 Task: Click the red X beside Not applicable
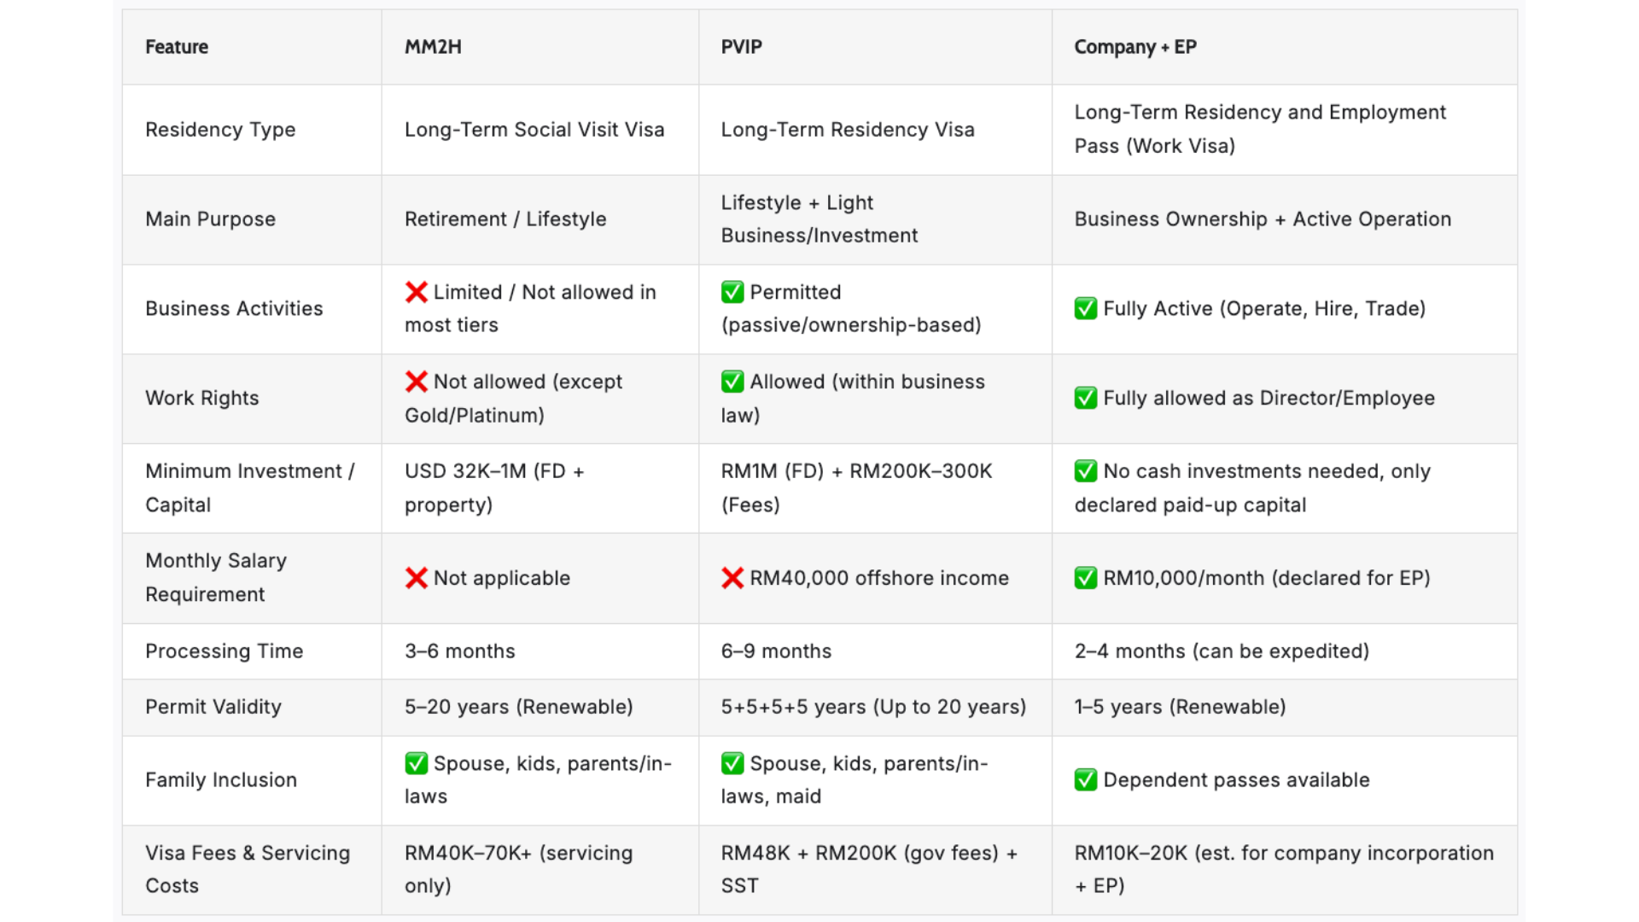coord(416,578)
